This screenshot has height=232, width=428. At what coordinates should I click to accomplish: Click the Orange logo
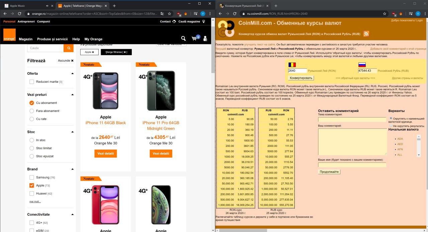(9, 35)
